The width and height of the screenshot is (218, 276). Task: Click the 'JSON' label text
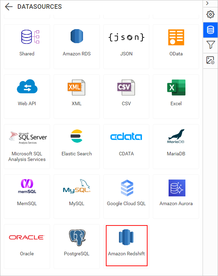(x=126, y=54)
